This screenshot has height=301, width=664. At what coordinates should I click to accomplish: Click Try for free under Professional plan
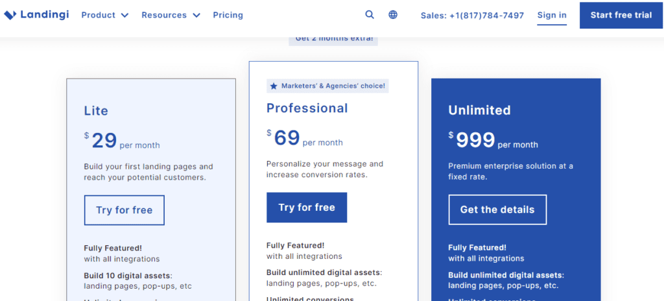click(x=307, y=208)
